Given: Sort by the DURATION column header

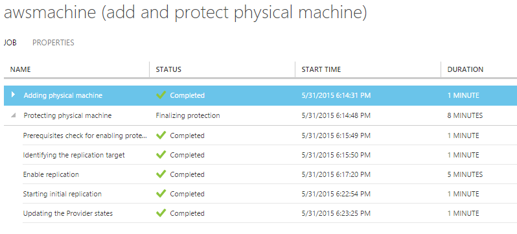Looking at the screenshot, I should point(465,69).
